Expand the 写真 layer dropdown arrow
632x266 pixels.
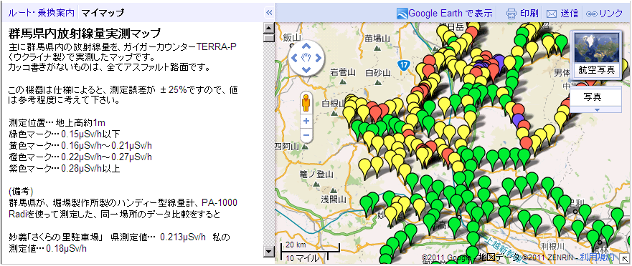597,109
